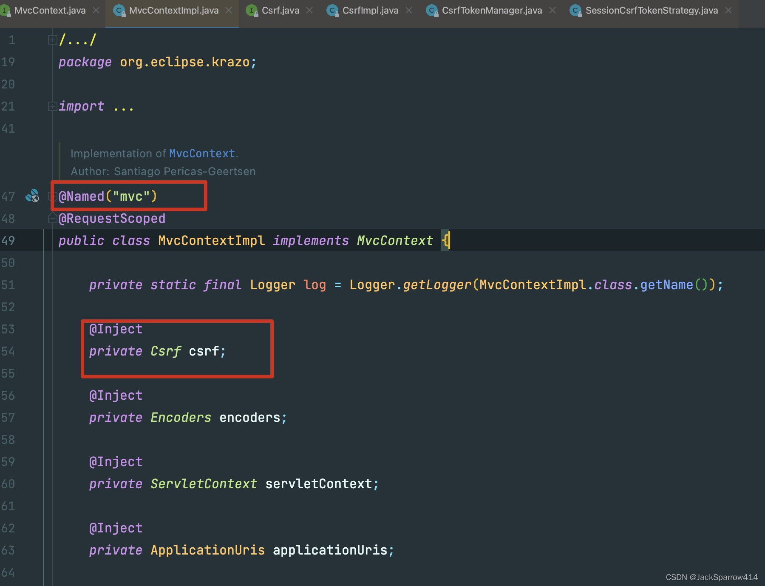The height and width of the screenshot is (586, 765).
Task: Close the SessionCsrfTokenStrategy.java tab
Action: pyautogui.click(x=728, y=10)
